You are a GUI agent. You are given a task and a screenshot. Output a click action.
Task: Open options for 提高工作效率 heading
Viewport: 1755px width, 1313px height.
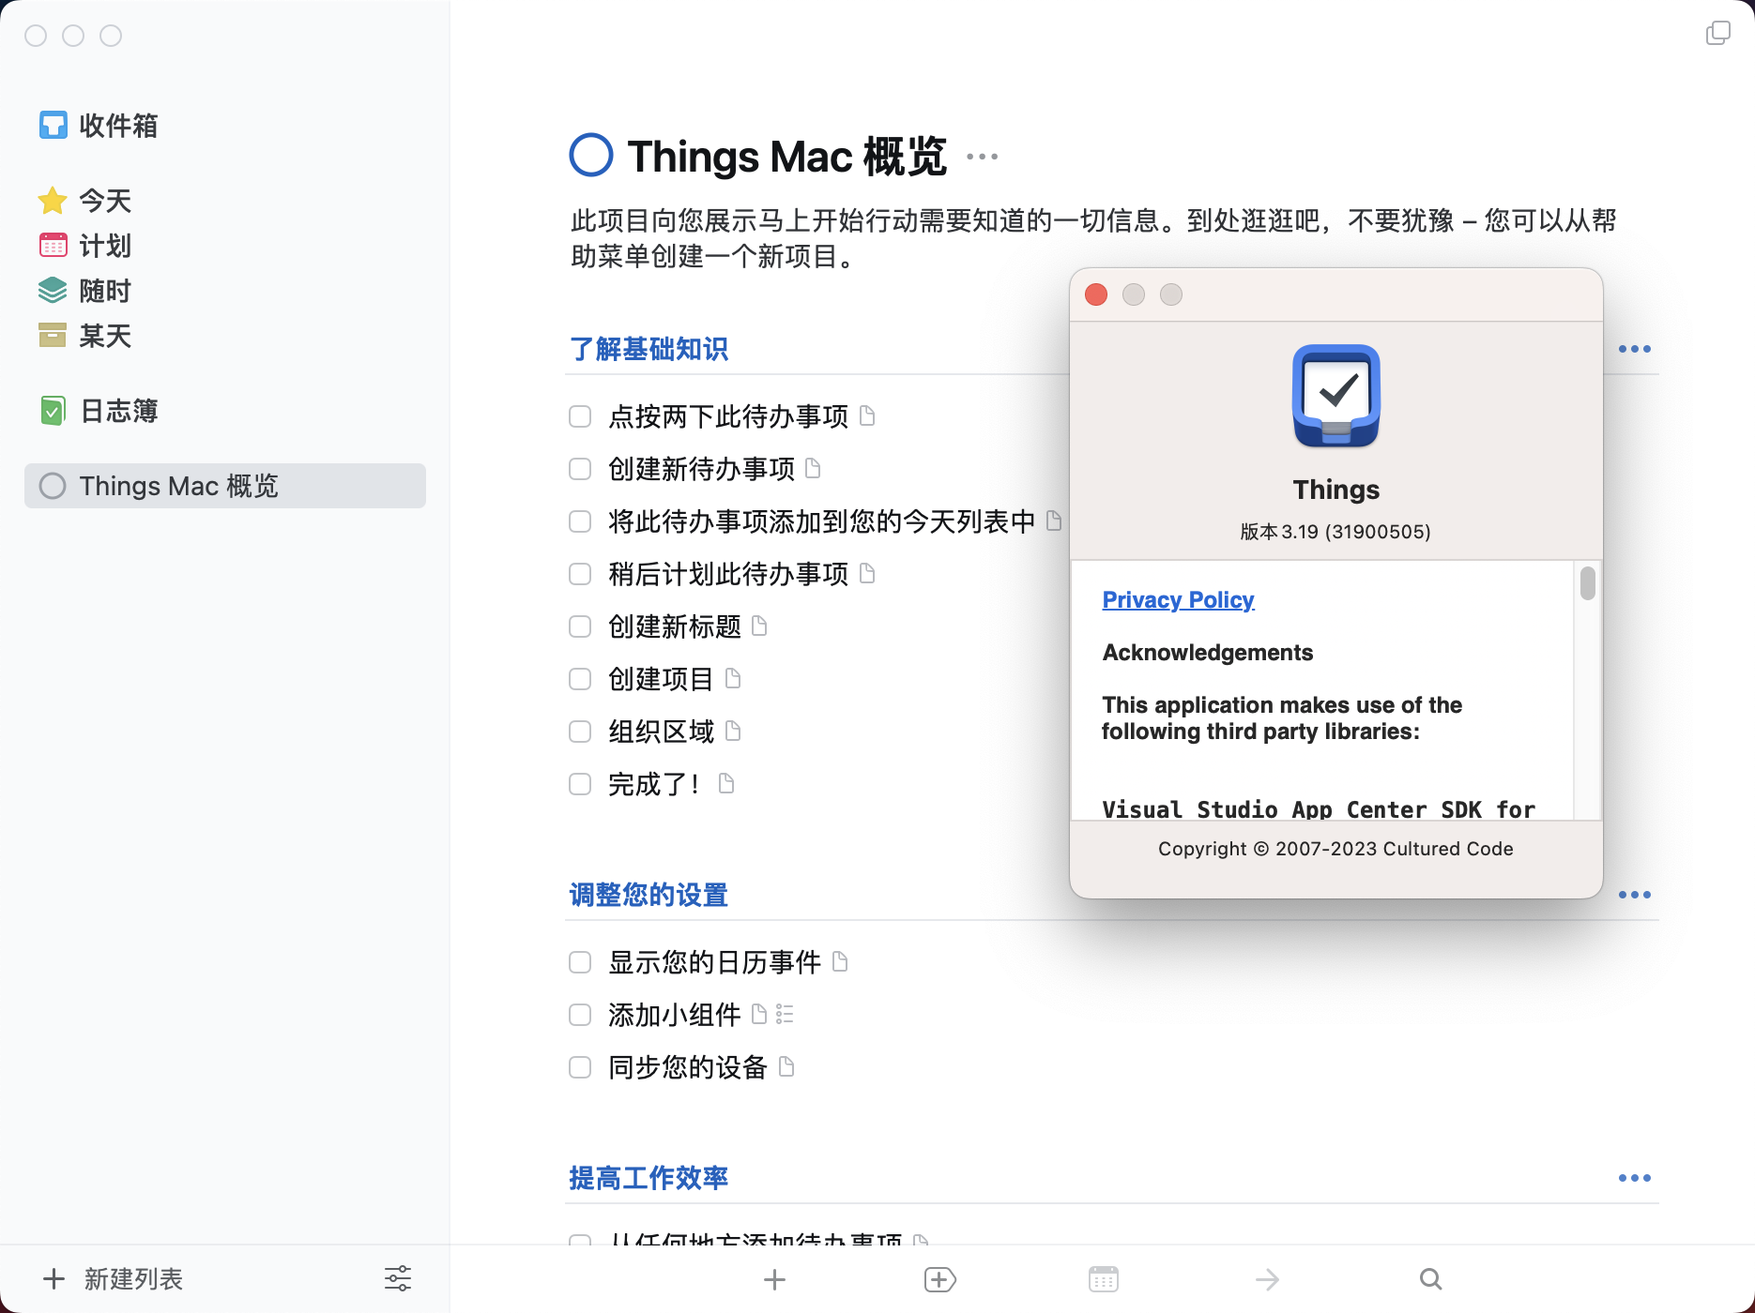(1635, 1178)
